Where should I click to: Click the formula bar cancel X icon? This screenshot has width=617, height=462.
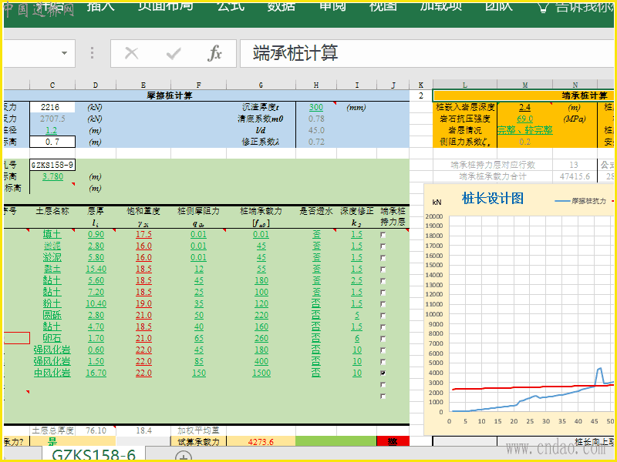(x=132, y=53)
